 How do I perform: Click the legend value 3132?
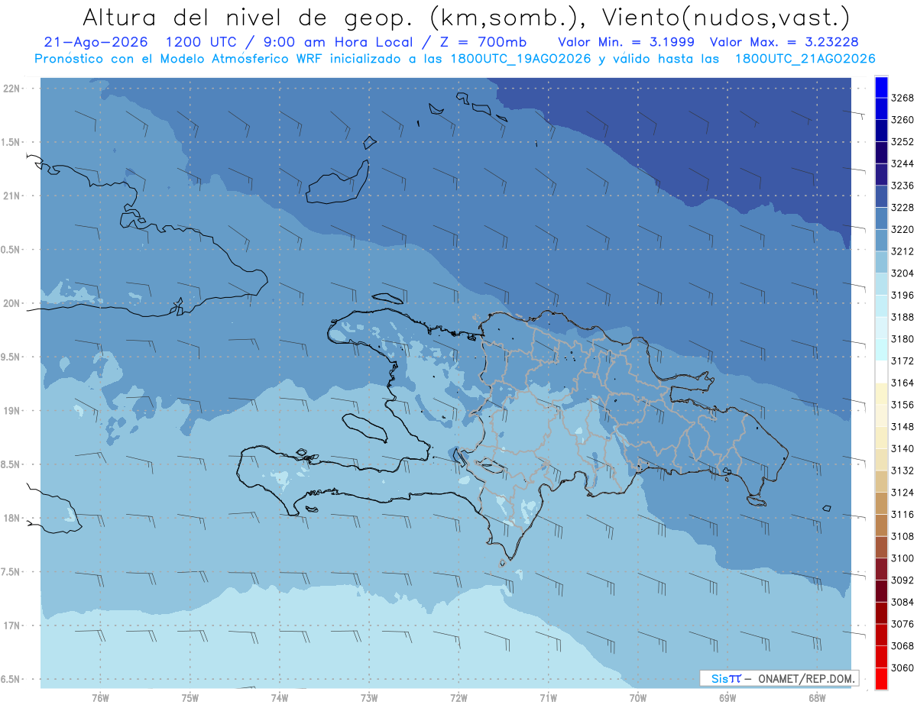click(x=902, y=470)
